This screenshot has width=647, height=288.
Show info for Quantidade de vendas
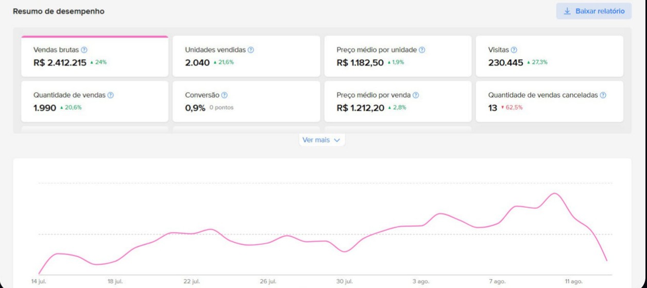coord(111,95)
